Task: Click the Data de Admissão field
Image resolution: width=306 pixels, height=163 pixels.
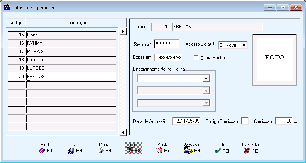Action: [x=186, y=121]
